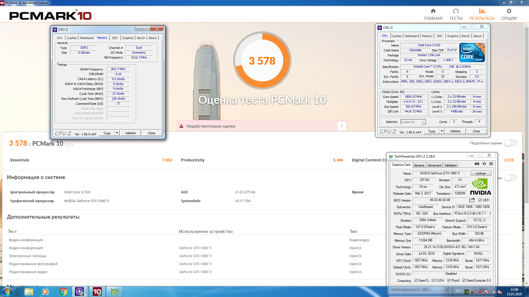The width and height of the screenshot is (529, 297).
Task: Click the NVIDIA tray icon
Action: [x=467, y=292]
